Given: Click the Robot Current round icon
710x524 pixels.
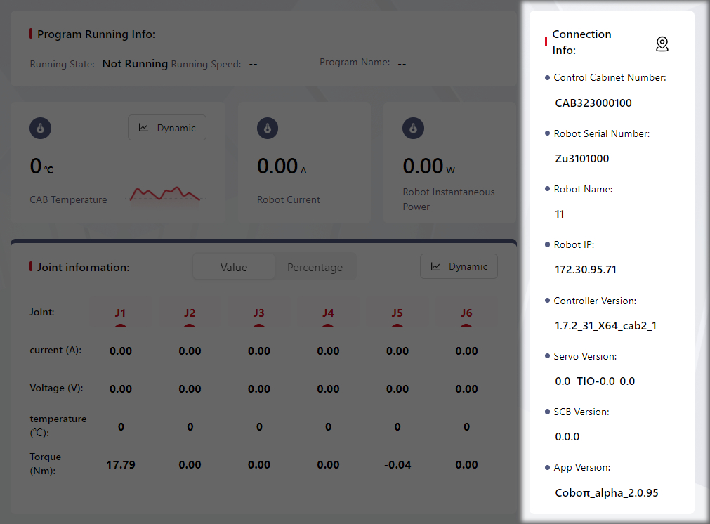Looking at the screenshot, I should (x=268, y=129).
